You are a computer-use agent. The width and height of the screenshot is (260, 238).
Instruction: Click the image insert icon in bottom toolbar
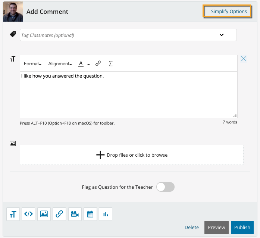(44, 214)
